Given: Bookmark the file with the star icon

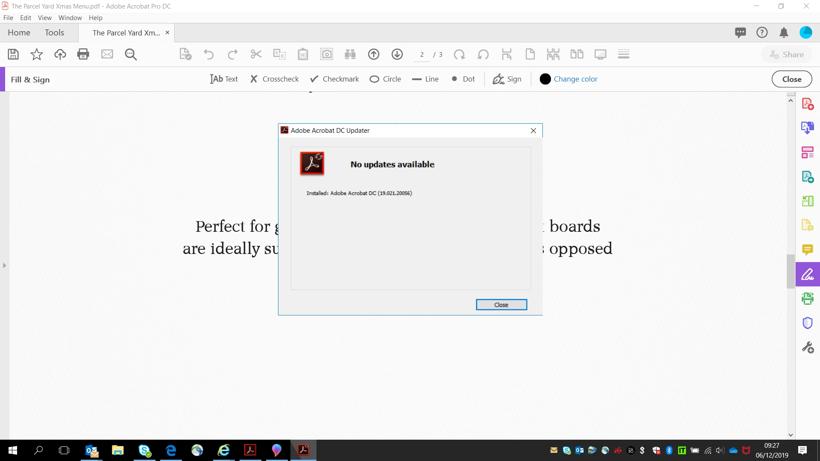Looking at the screenshot, I should (37, 54).
